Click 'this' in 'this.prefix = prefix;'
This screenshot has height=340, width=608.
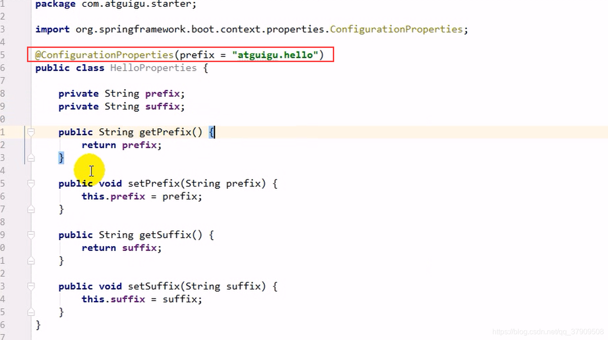[x=93, y=196]
